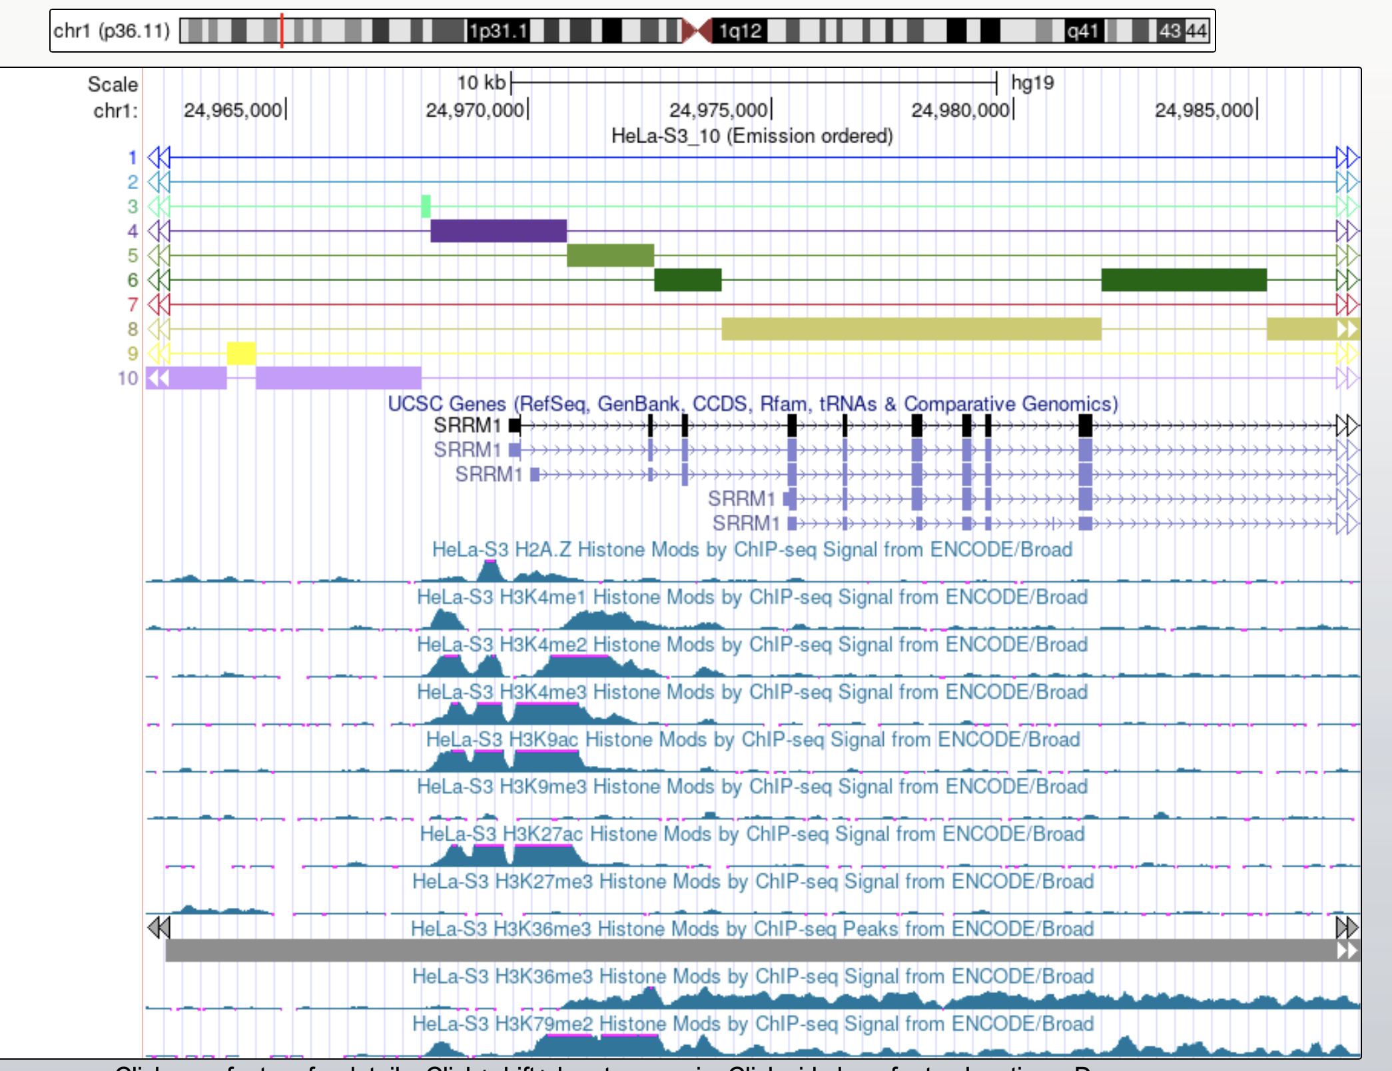Open HeLa-S3 H3K9ac track title
This screenshot has height=1071, width=1392.
(x=753, y=739)
